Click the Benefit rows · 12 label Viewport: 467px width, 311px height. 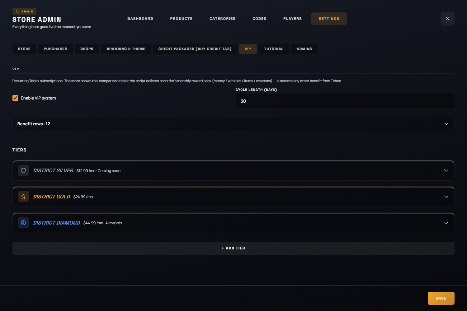34,124
